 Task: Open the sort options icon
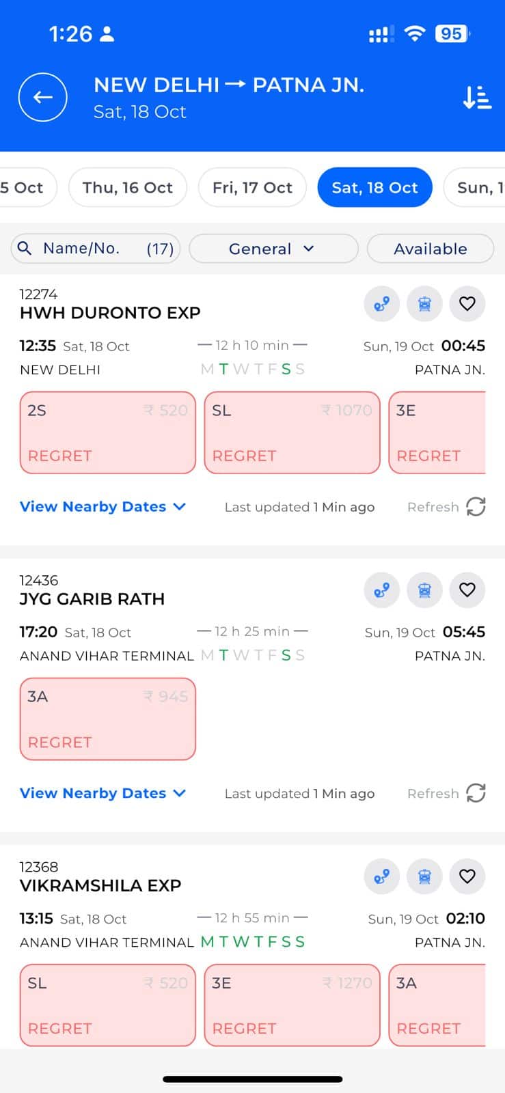[476, 97]
